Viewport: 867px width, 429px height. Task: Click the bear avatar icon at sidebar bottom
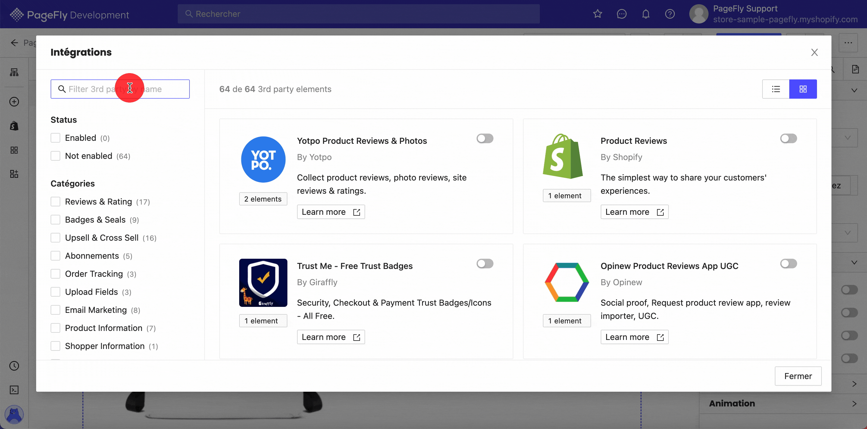pyautogui.click(x=14, y=414)
